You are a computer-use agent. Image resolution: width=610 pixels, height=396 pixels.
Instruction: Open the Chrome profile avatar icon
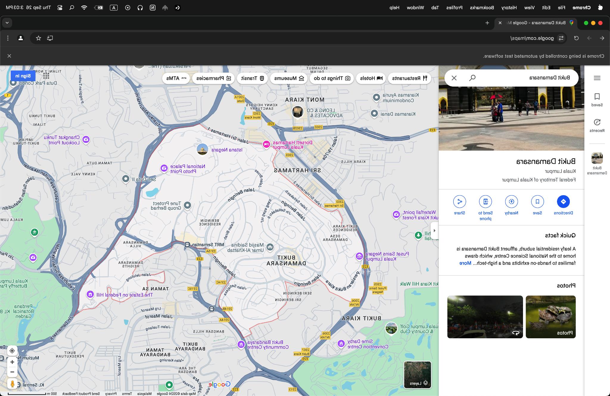(21, 38)
